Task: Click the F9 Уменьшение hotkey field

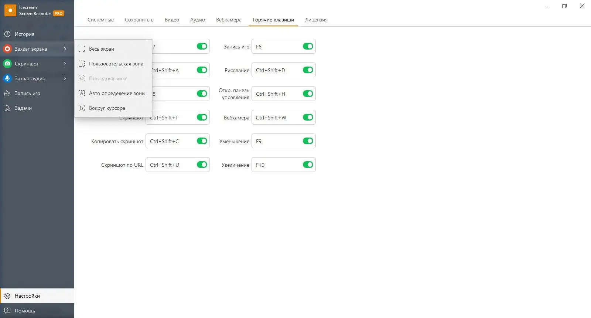Action: [284, 141]
